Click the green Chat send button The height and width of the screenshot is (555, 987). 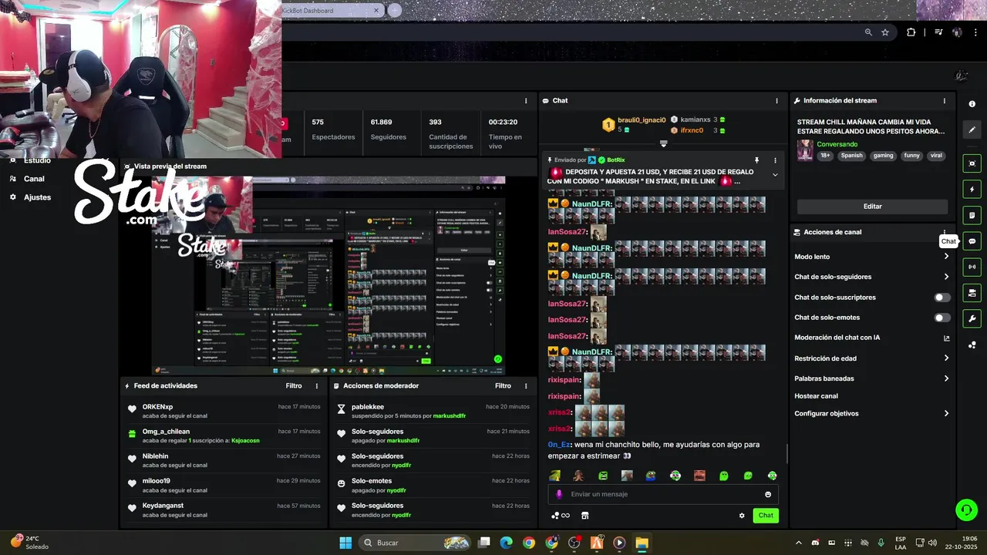coord(766,516)
